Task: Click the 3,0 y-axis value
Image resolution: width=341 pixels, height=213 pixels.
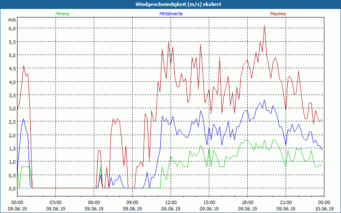Action: point(12,109)
